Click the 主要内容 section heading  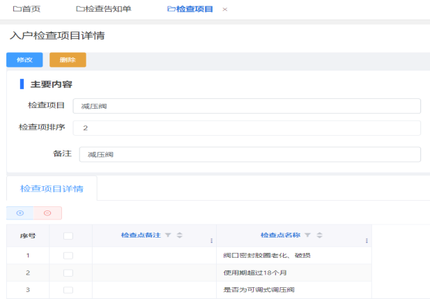click(52, 84)
